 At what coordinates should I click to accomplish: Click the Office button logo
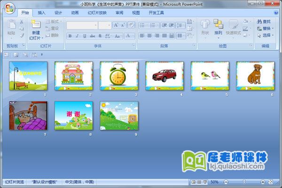click(x=9, y=8)
